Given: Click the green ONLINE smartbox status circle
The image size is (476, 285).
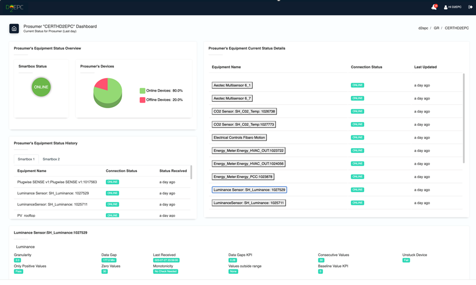Looking at the screenshot, I should (41, 87).
